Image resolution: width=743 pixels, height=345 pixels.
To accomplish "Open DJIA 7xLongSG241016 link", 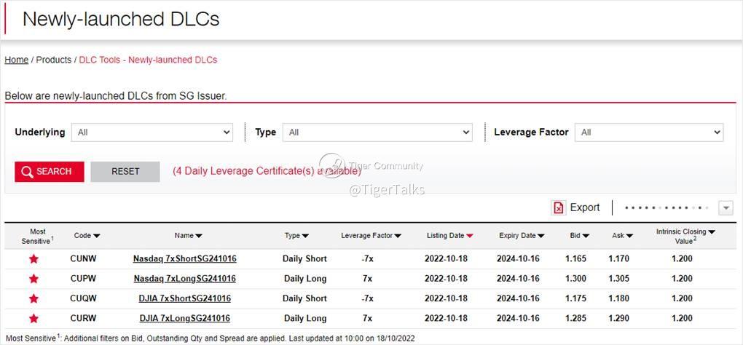I will click(x=185, y=319).
